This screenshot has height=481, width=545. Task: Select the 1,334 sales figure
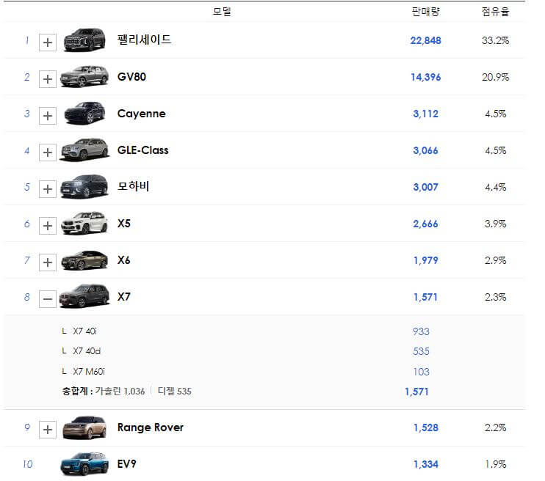click(x=426, y=464)
